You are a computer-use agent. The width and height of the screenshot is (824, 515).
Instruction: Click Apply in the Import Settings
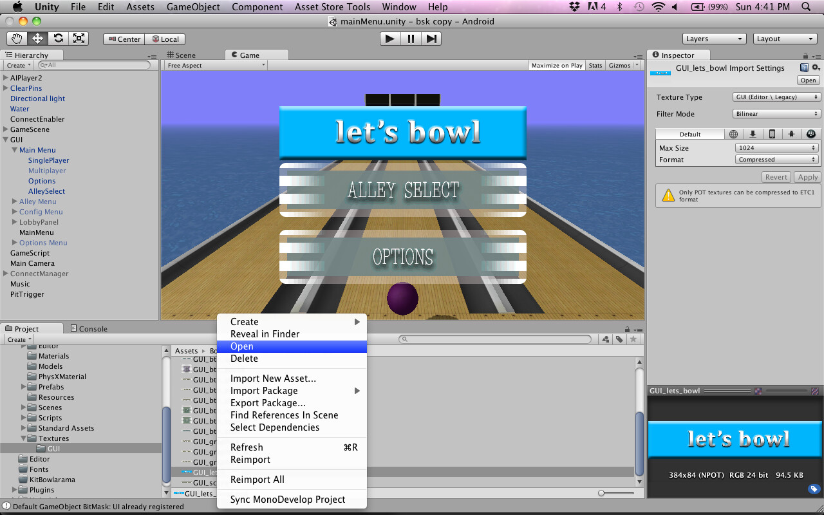[x=807, y=176]
